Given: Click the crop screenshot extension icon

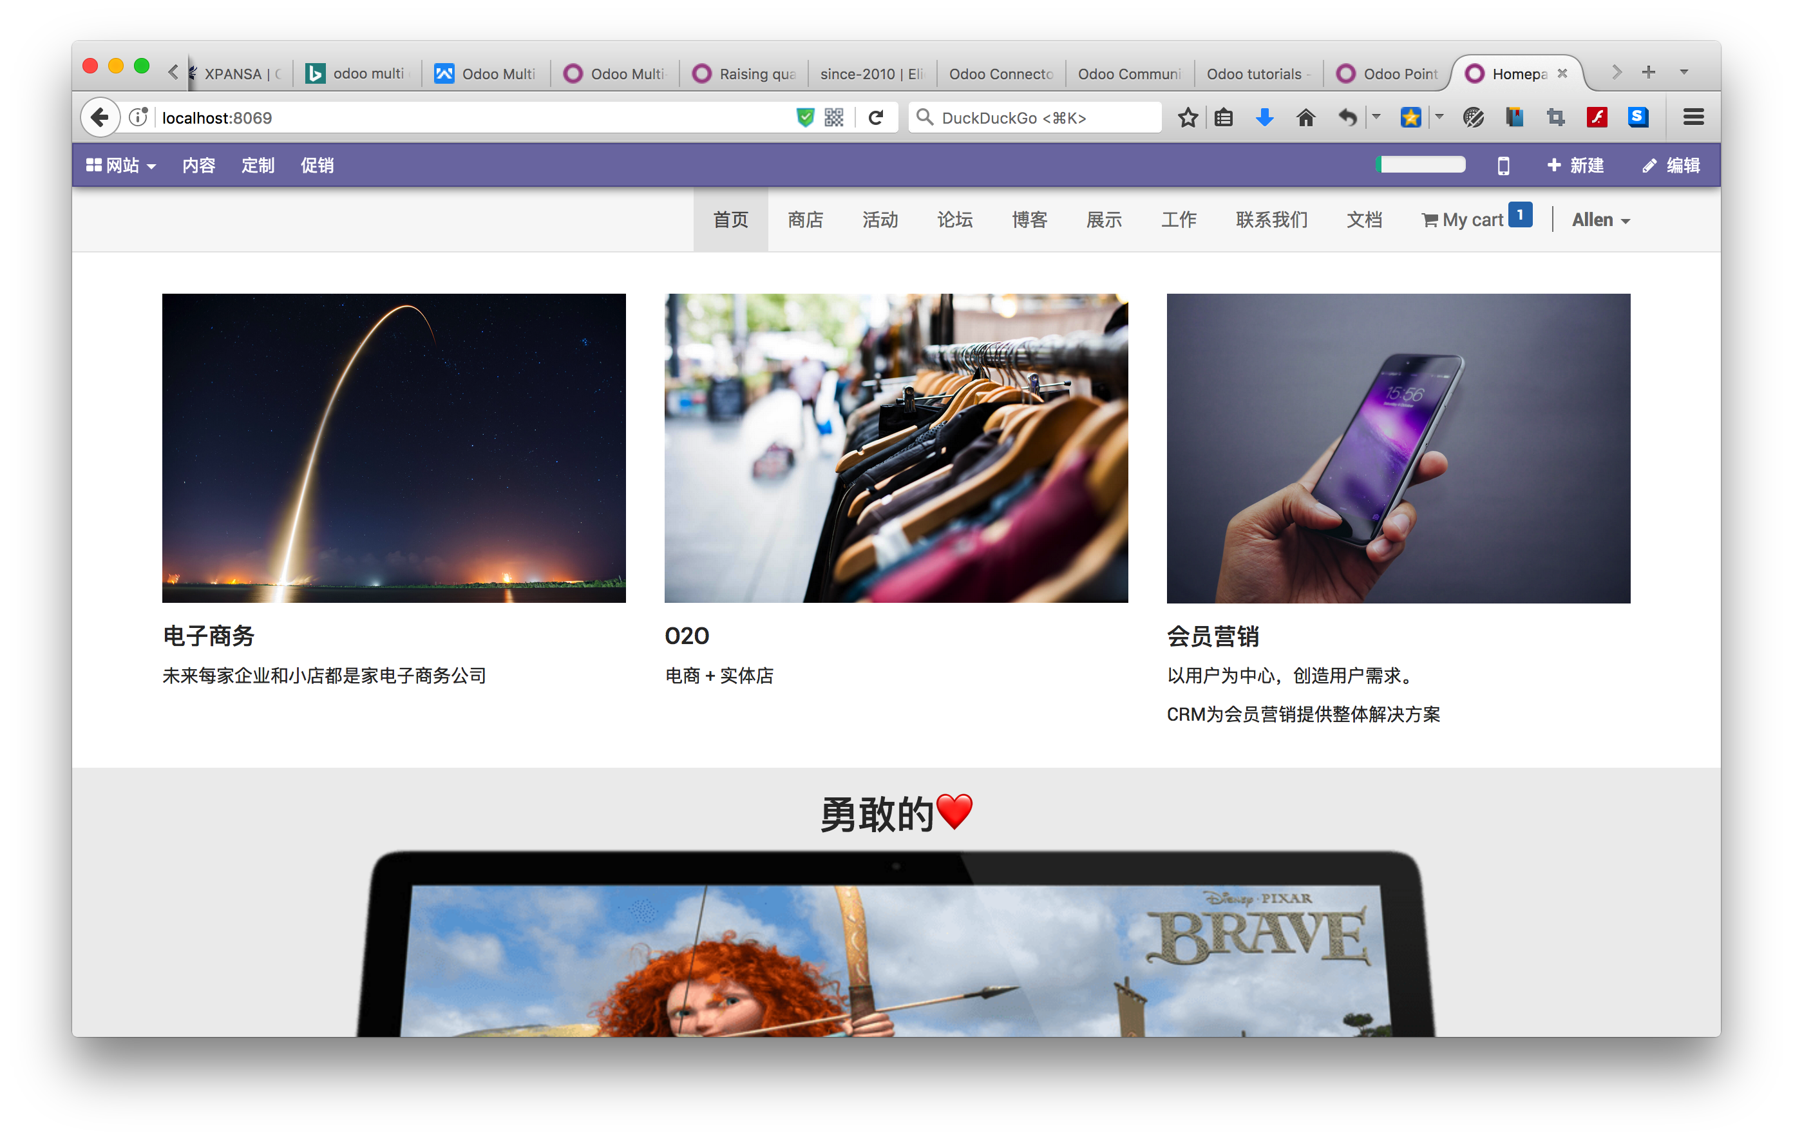Looking at the screenshot, I should 1555,118.
